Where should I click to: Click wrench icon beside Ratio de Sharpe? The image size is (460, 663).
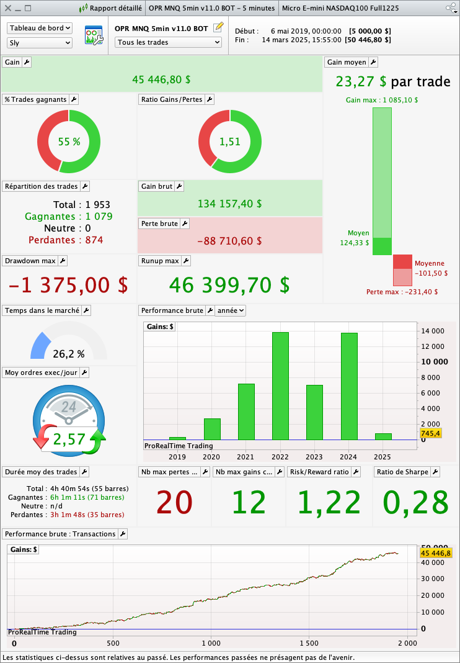[435, 472]
